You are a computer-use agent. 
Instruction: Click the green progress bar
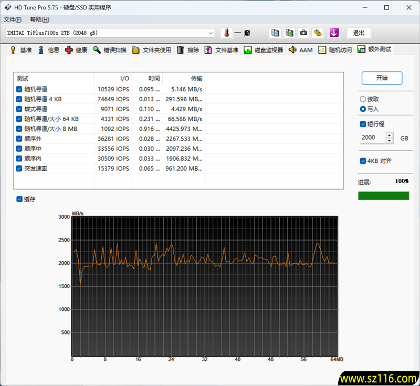point(384,195)
